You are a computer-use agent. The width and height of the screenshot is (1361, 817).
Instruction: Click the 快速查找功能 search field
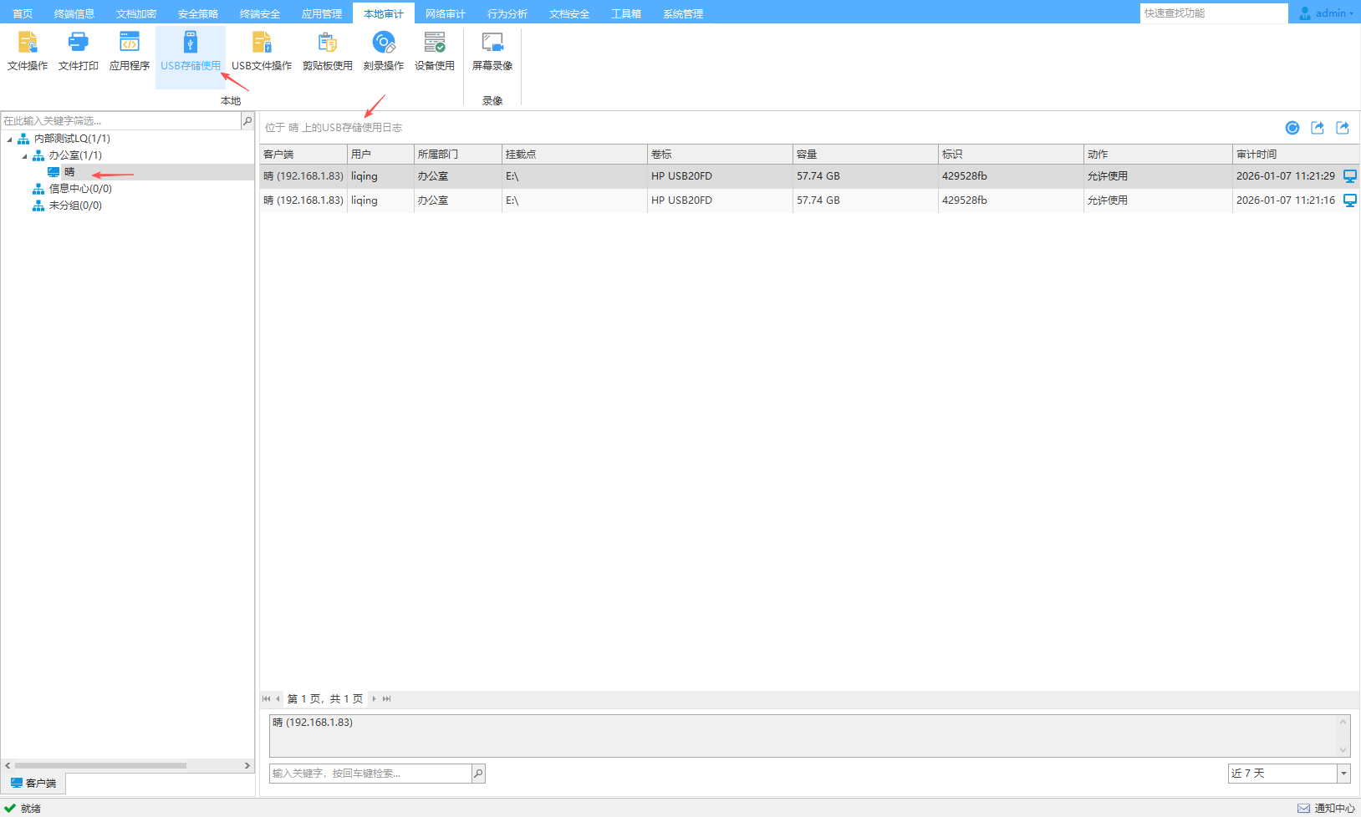pos(1212,13)
